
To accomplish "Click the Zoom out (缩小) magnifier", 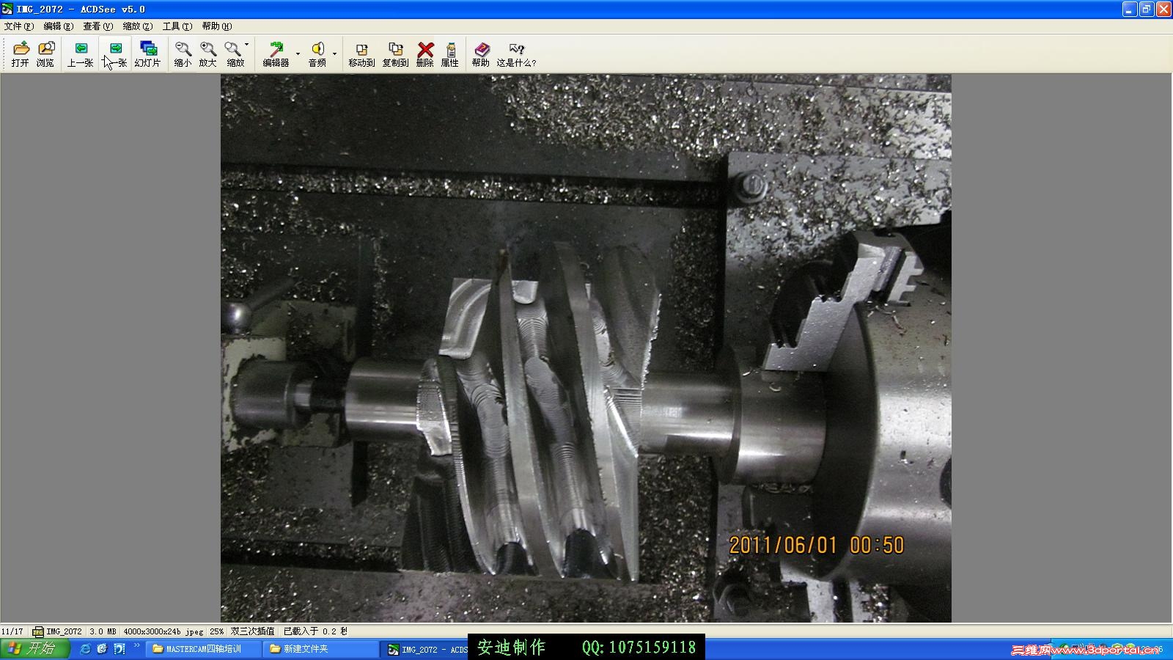I will 183,54.
